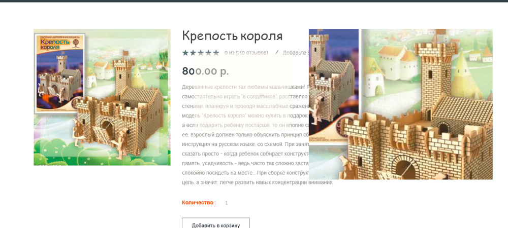The image size is (508, 228).
Task: Give the product a five-star rating
Action: pyautogui.click(x=216, y=53)
